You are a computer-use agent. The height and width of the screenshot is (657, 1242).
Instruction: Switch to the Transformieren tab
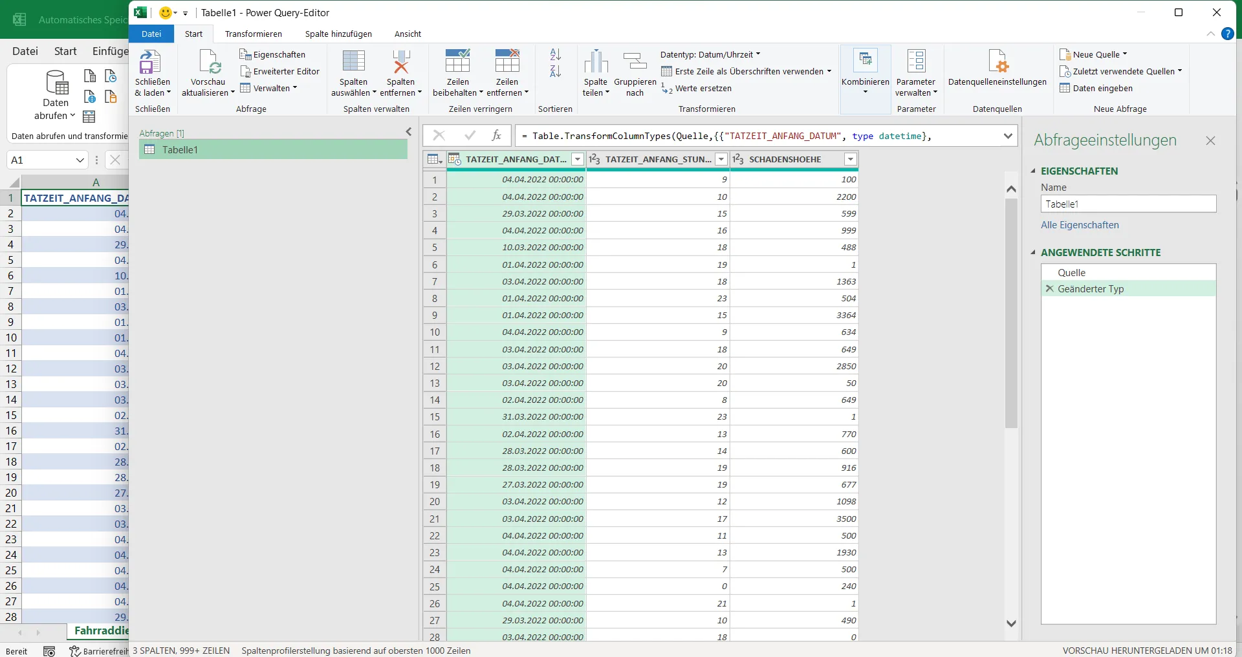pos(254,34)
